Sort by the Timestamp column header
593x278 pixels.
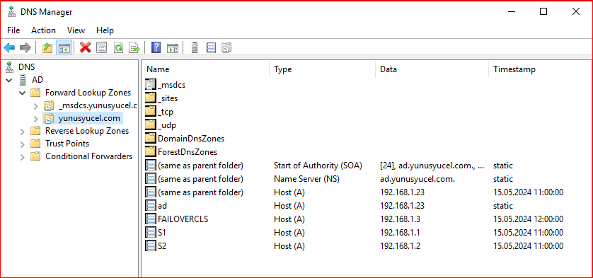pyautogui.click(x=541, y=69)
